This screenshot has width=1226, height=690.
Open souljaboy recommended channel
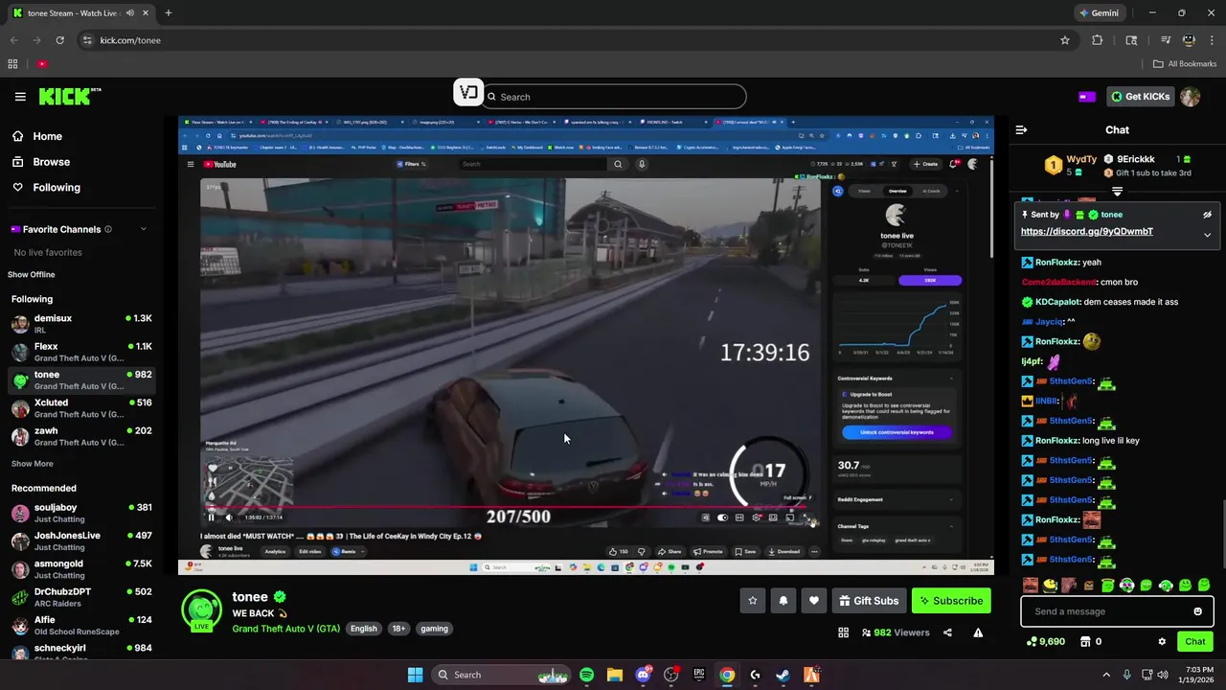80,513
